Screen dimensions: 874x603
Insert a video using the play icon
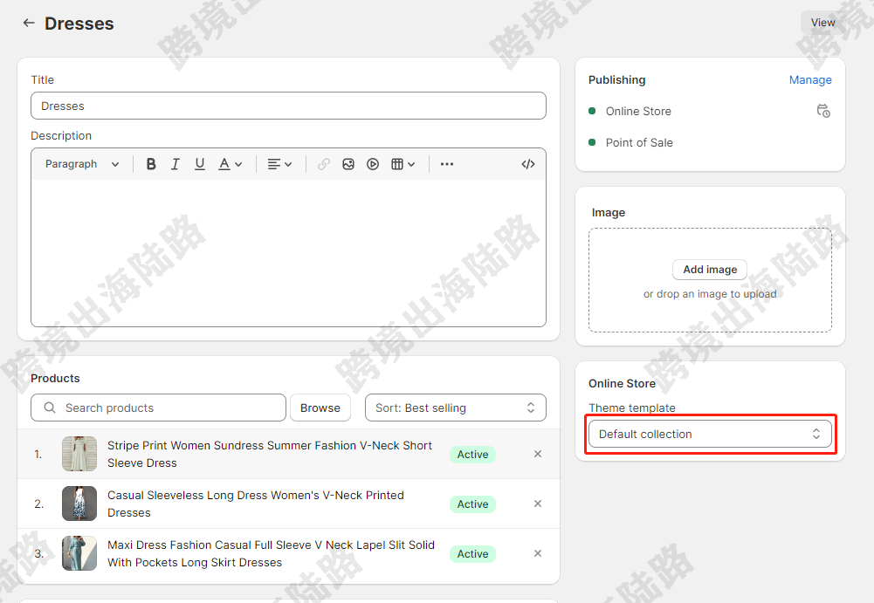[373, 164]
